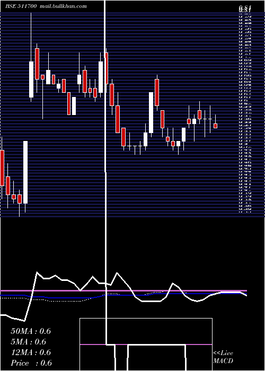Screen dimensions: 265x371
Task: Click the BSE 511700 ticker label
Action: [x=21, y=6]
